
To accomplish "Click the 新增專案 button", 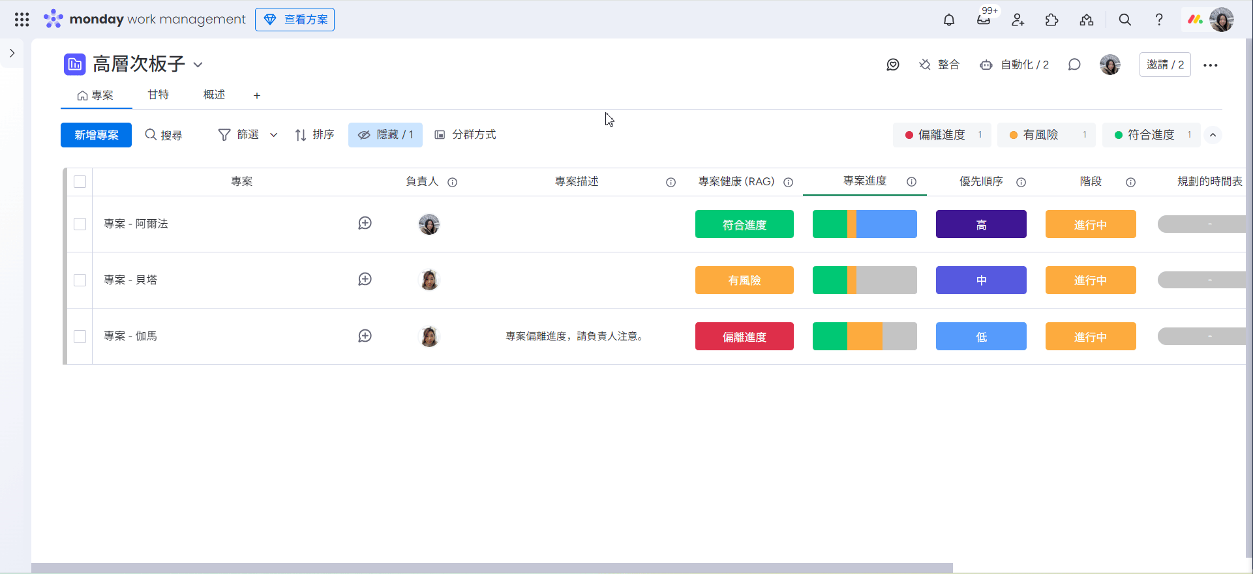I will click(96, 135).
